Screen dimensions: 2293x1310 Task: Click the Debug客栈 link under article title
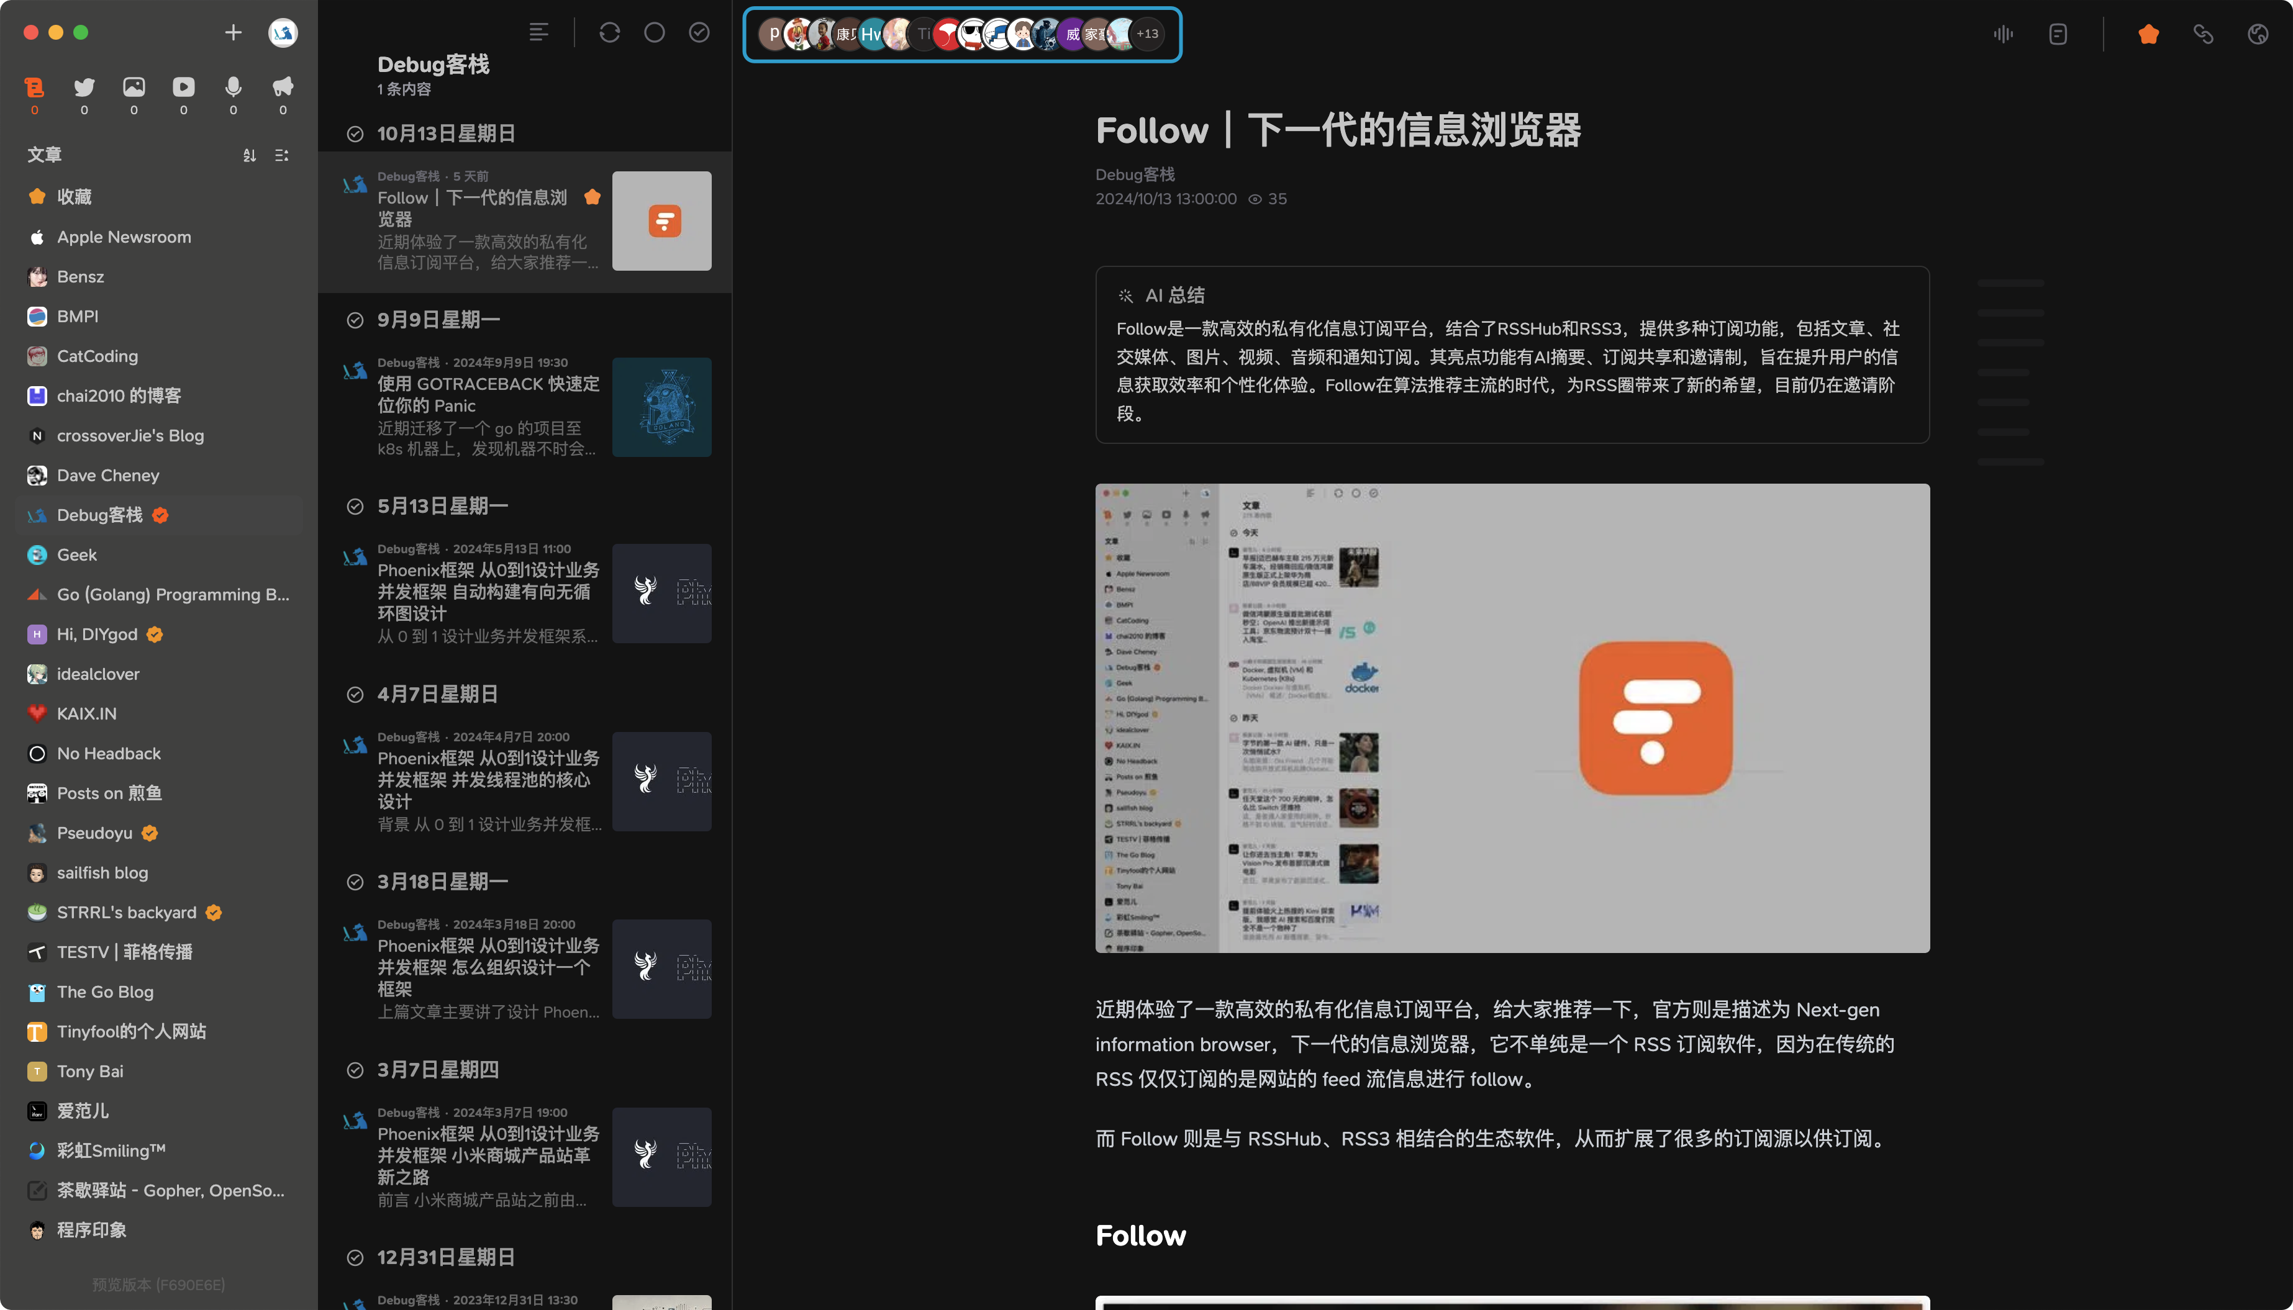[x=1135, y=174]
